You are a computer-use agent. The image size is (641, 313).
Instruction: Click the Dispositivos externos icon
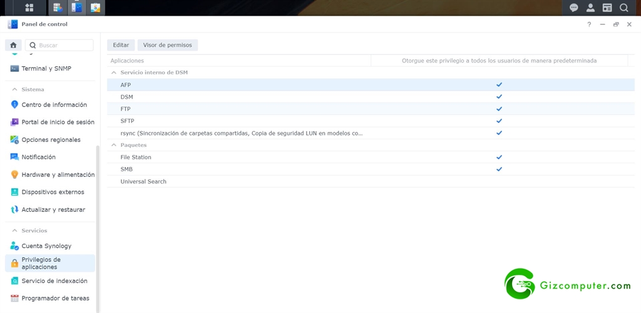(x=15, y=192)
